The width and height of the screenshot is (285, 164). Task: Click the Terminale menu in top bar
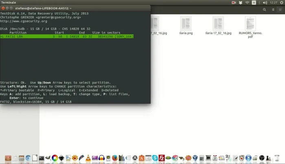pos(9,2)
